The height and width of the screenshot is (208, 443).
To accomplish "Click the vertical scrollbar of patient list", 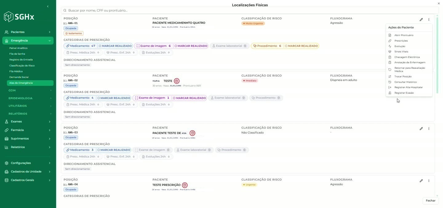I will point(437,104).
